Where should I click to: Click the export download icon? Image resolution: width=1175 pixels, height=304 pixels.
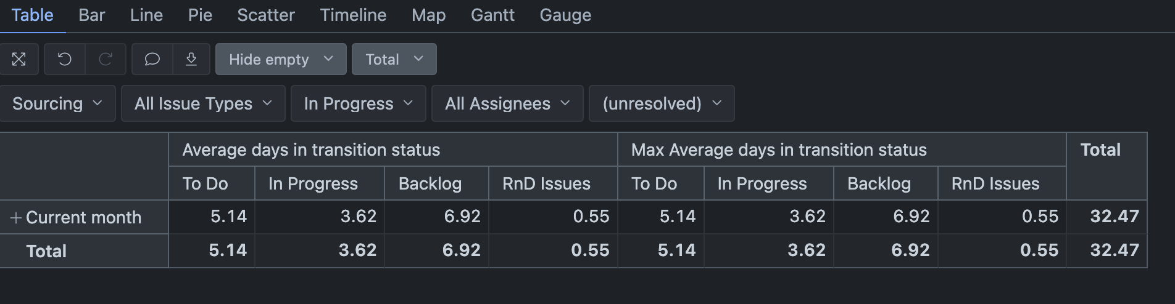(191, 59)
